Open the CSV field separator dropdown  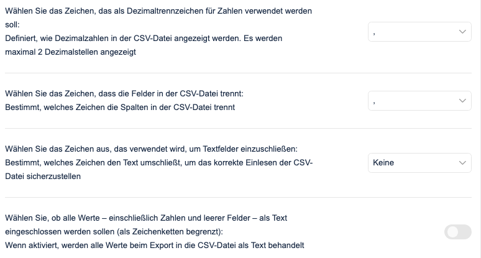[419, 100]
